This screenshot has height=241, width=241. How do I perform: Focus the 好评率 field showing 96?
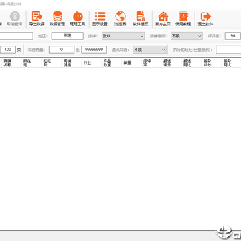[232, 36]
